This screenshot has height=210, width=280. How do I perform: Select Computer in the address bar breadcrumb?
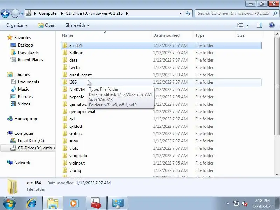pyautogui.click(x=48, y=13)
